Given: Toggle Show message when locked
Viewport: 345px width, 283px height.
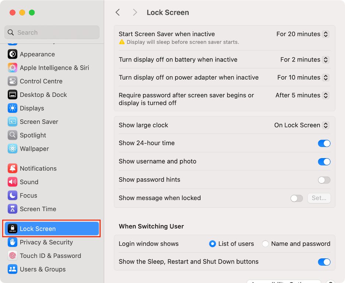Looking at the screenshot, I should [297, 198].
